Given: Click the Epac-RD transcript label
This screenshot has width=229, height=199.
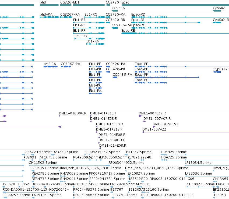Looking at the screenshot, I should [138, 15].
